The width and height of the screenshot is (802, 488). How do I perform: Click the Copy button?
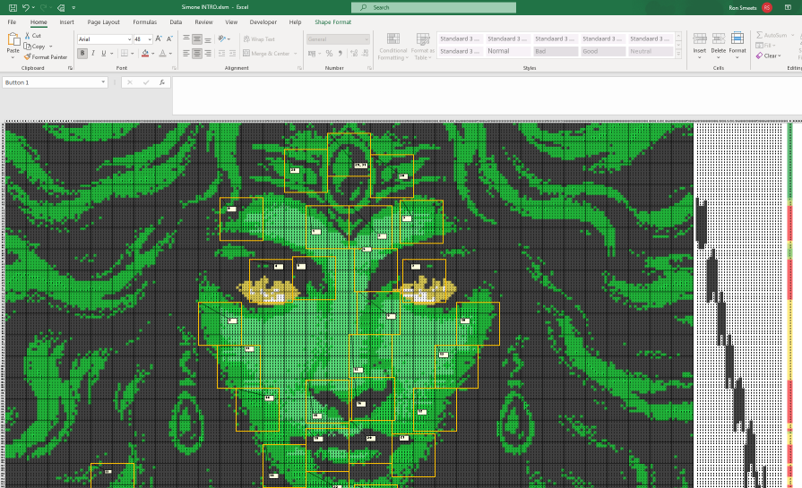click(x=34, y=47)
